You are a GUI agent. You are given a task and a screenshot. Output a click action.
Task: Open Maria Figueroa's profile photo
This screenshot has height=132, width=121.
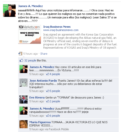tap(23, 124)
